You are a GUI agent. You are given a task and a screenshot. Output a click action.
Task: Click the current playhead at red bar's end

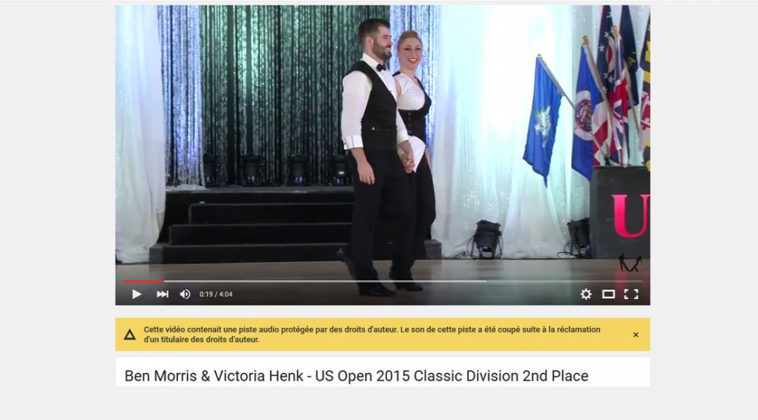[164, 281]
